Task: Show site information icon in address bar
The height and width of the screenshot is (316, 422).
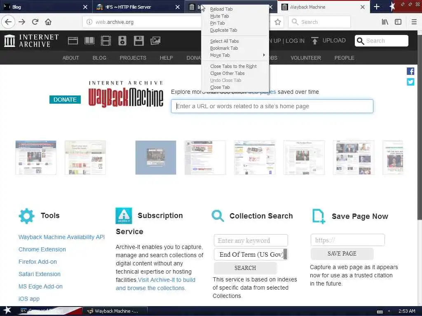Action: click(89, 22)
